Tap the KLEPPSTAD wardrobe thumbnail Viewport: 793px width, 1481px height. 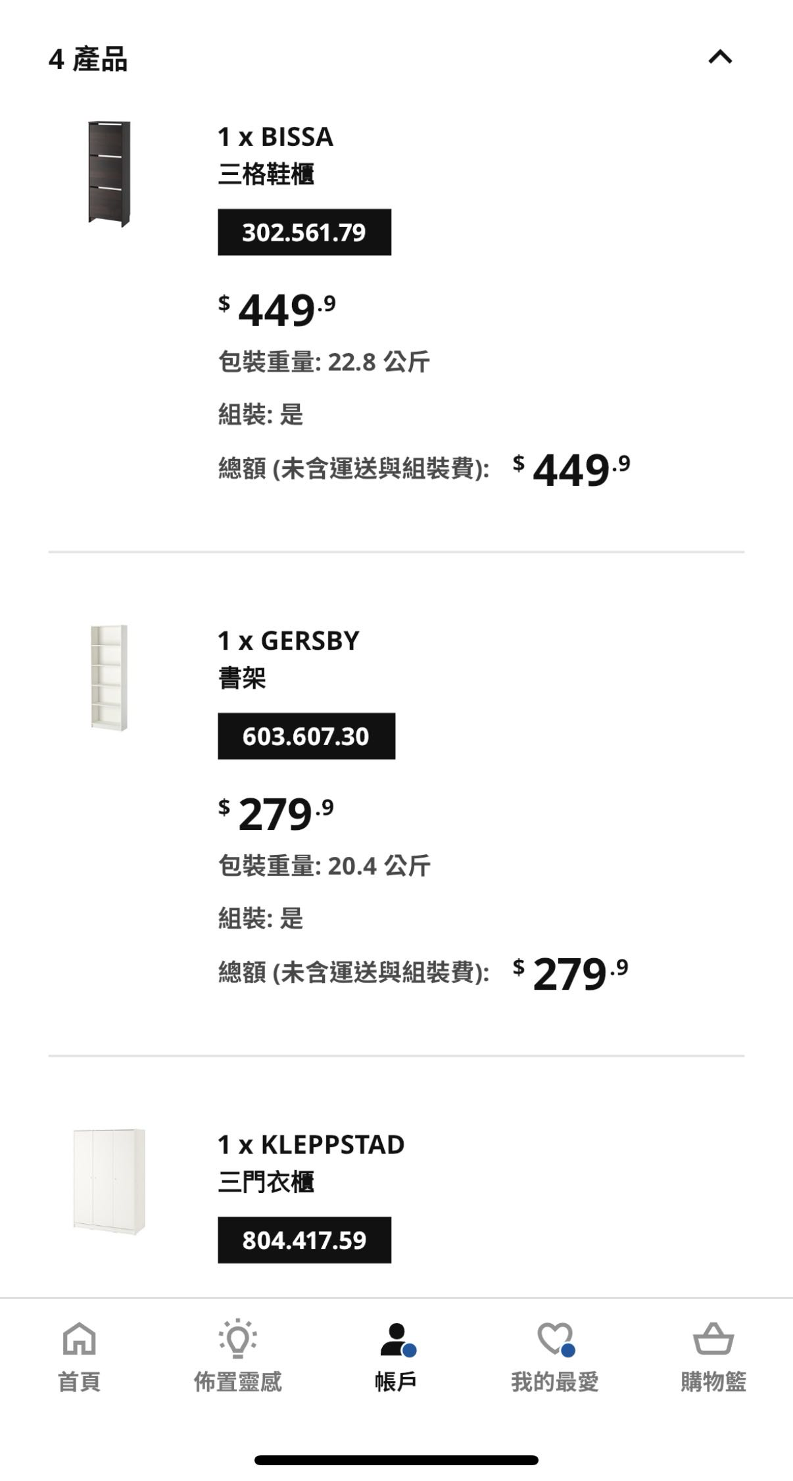tap(109, 1182)
